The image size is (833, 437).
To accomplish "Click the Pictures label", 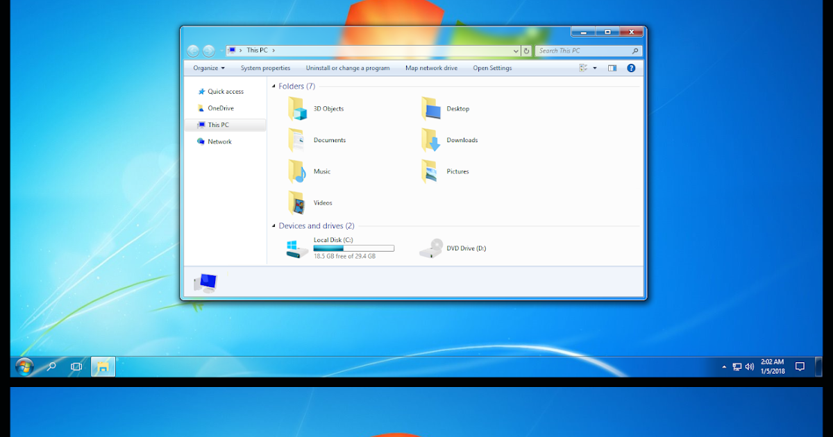I will (458, 171).
